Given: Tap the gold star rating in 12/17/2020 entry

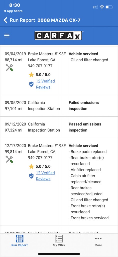Looking at the screenshot, I should [31, 167].
